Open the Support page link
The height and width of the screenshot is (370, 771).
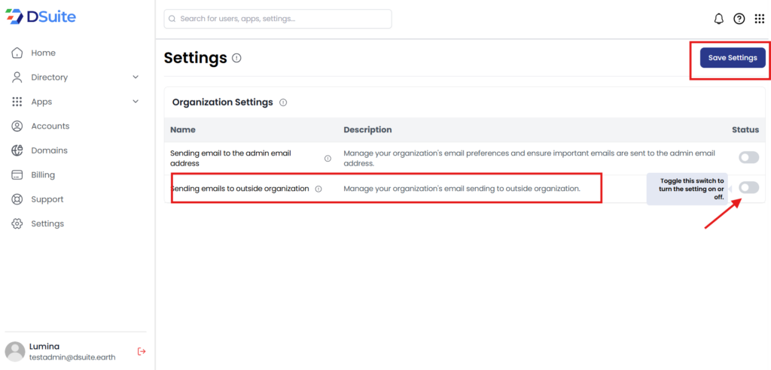click(x=47, y=199)
